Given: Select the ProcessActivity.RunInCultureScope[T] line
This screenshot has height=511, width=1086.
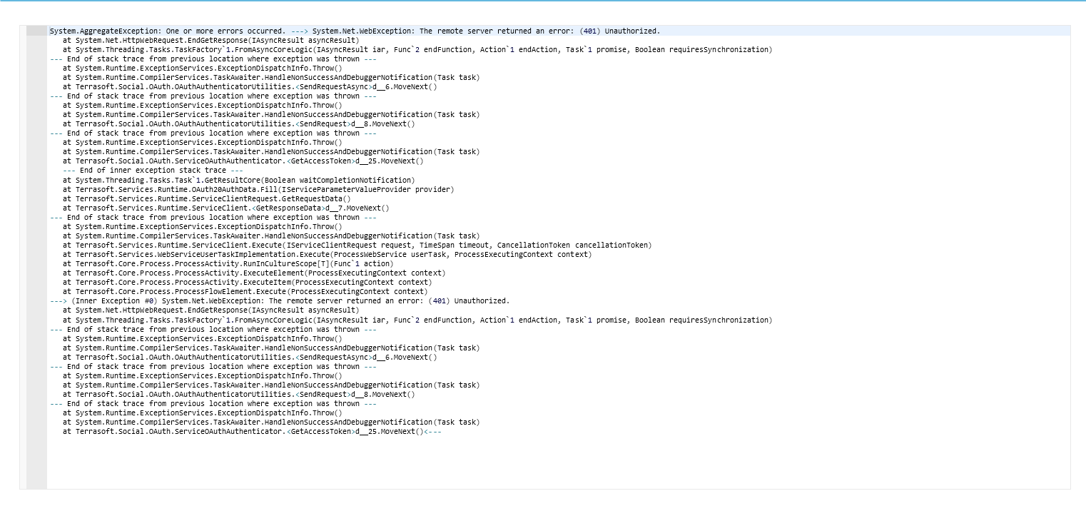Looking at the screenshot, I should 228,264.
